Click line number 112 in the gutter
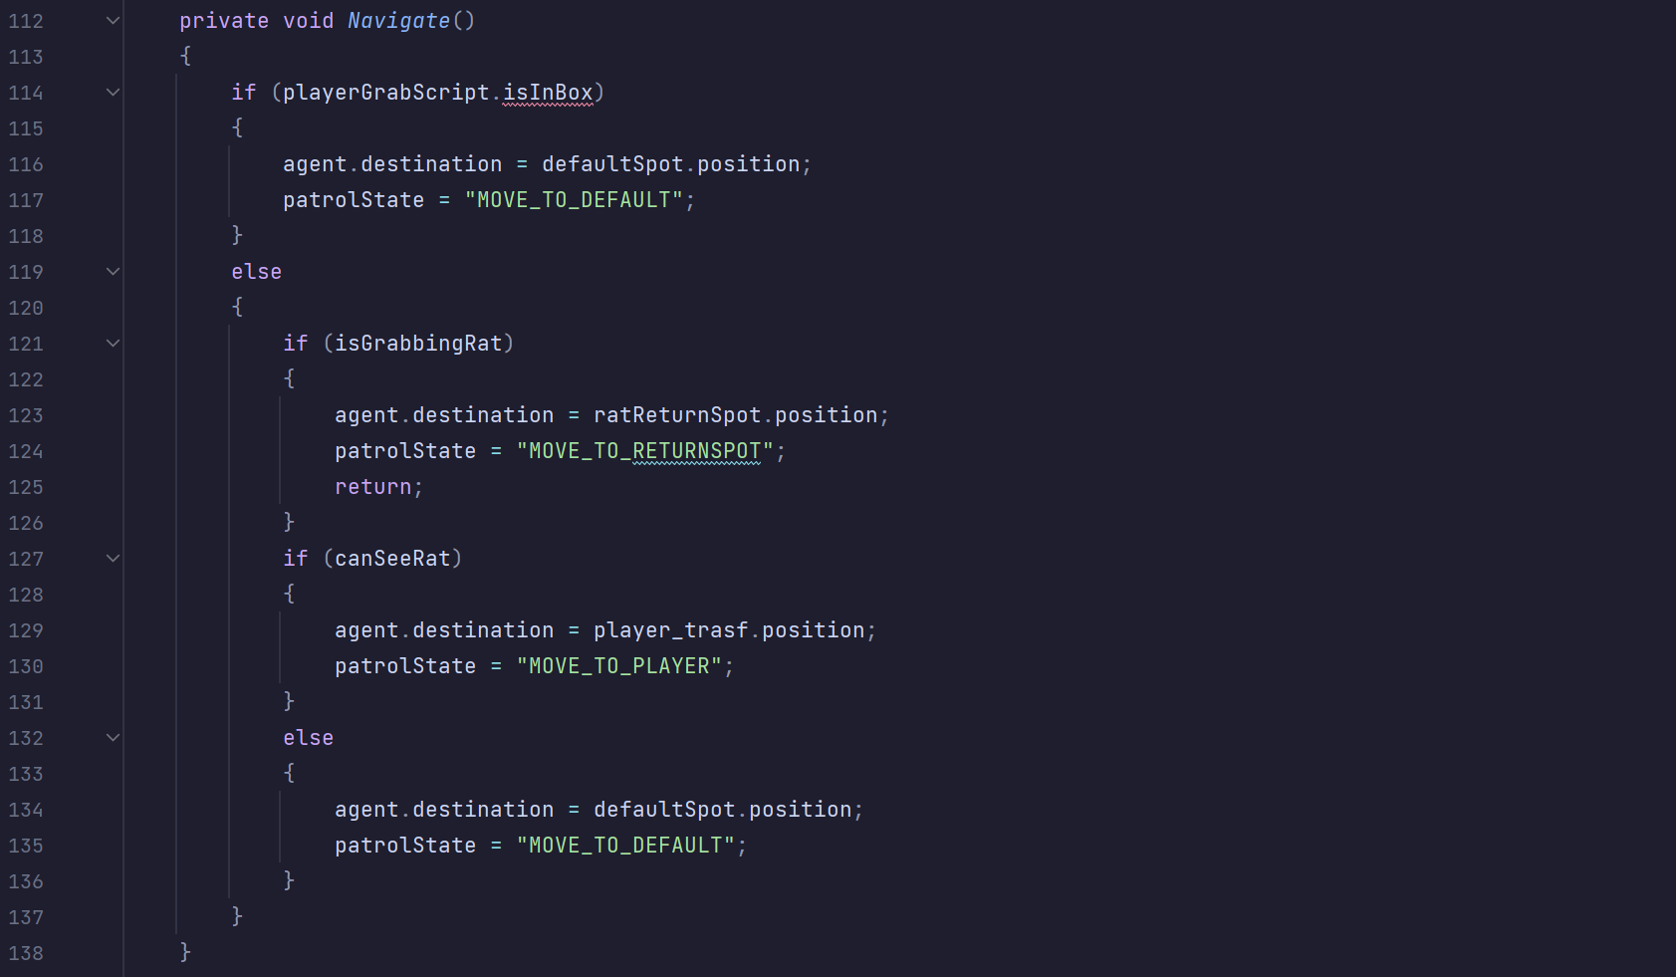 pos(26,21)
